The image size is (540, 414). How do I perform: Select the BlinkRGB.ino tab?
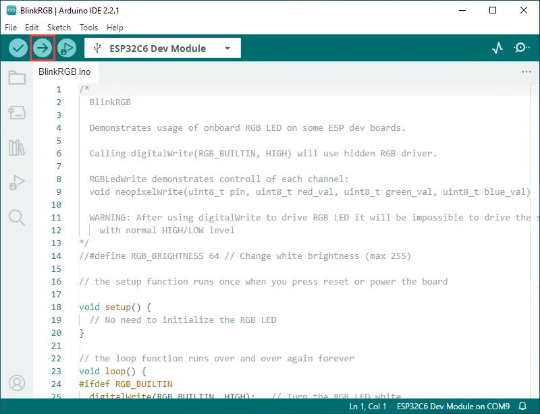pyautogui.click(x=65, y=71)
